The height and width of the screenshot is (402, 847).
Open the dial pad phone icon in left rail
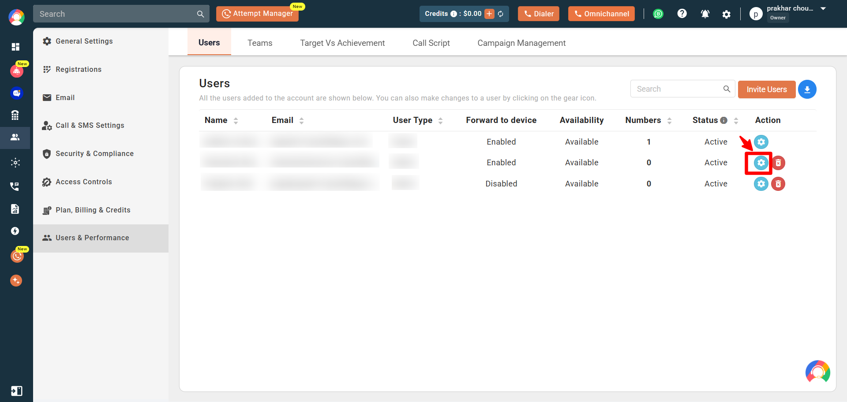point(15,115)
